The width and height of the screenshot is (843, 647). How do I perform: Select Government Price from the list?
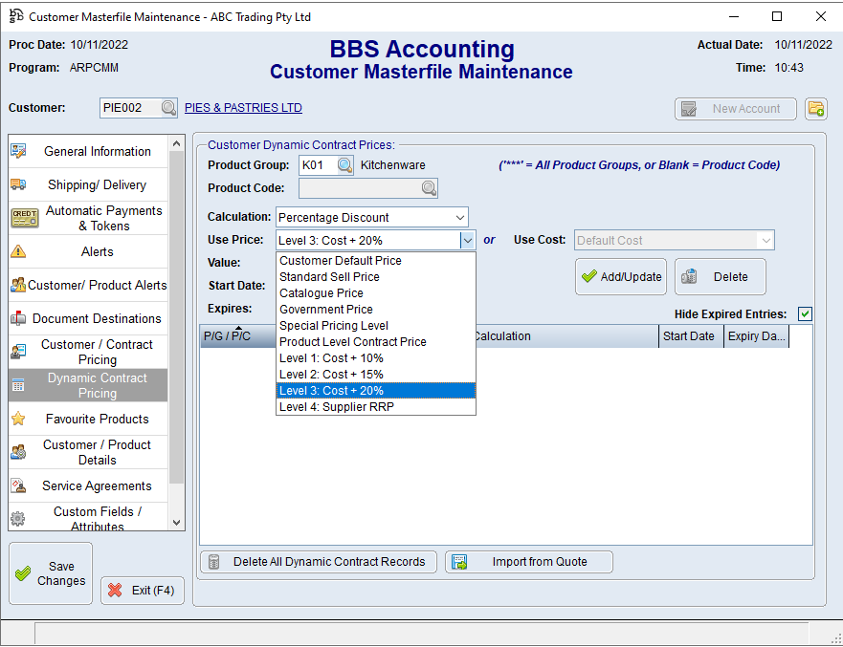[326, 310]
